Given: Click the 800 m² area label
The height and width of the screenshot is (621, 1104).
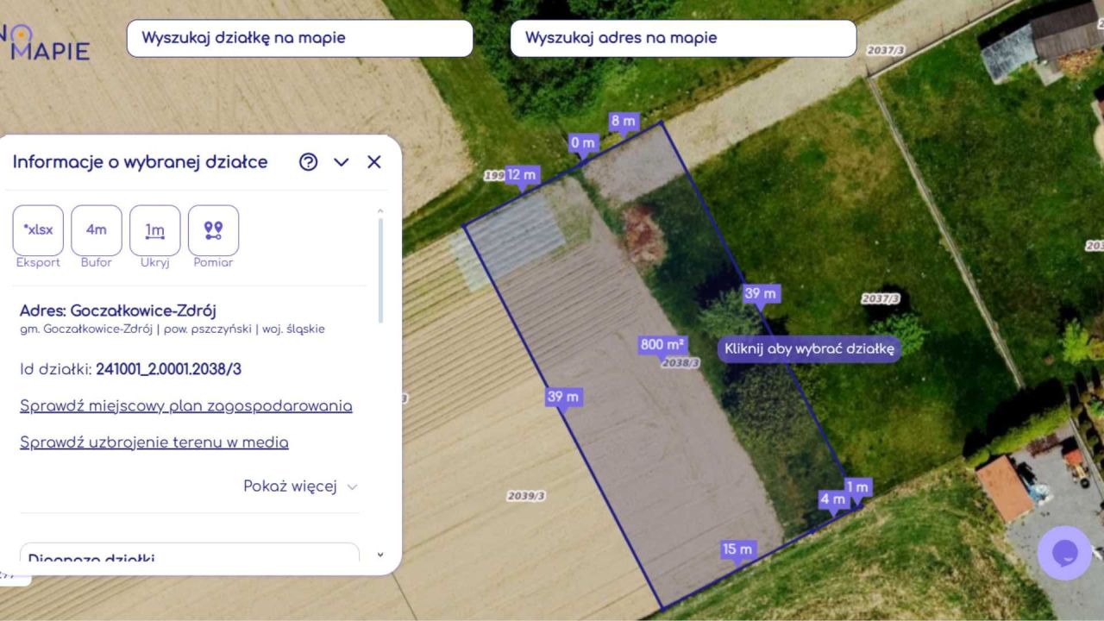Looking at the screenshot, I should point(662,345).
